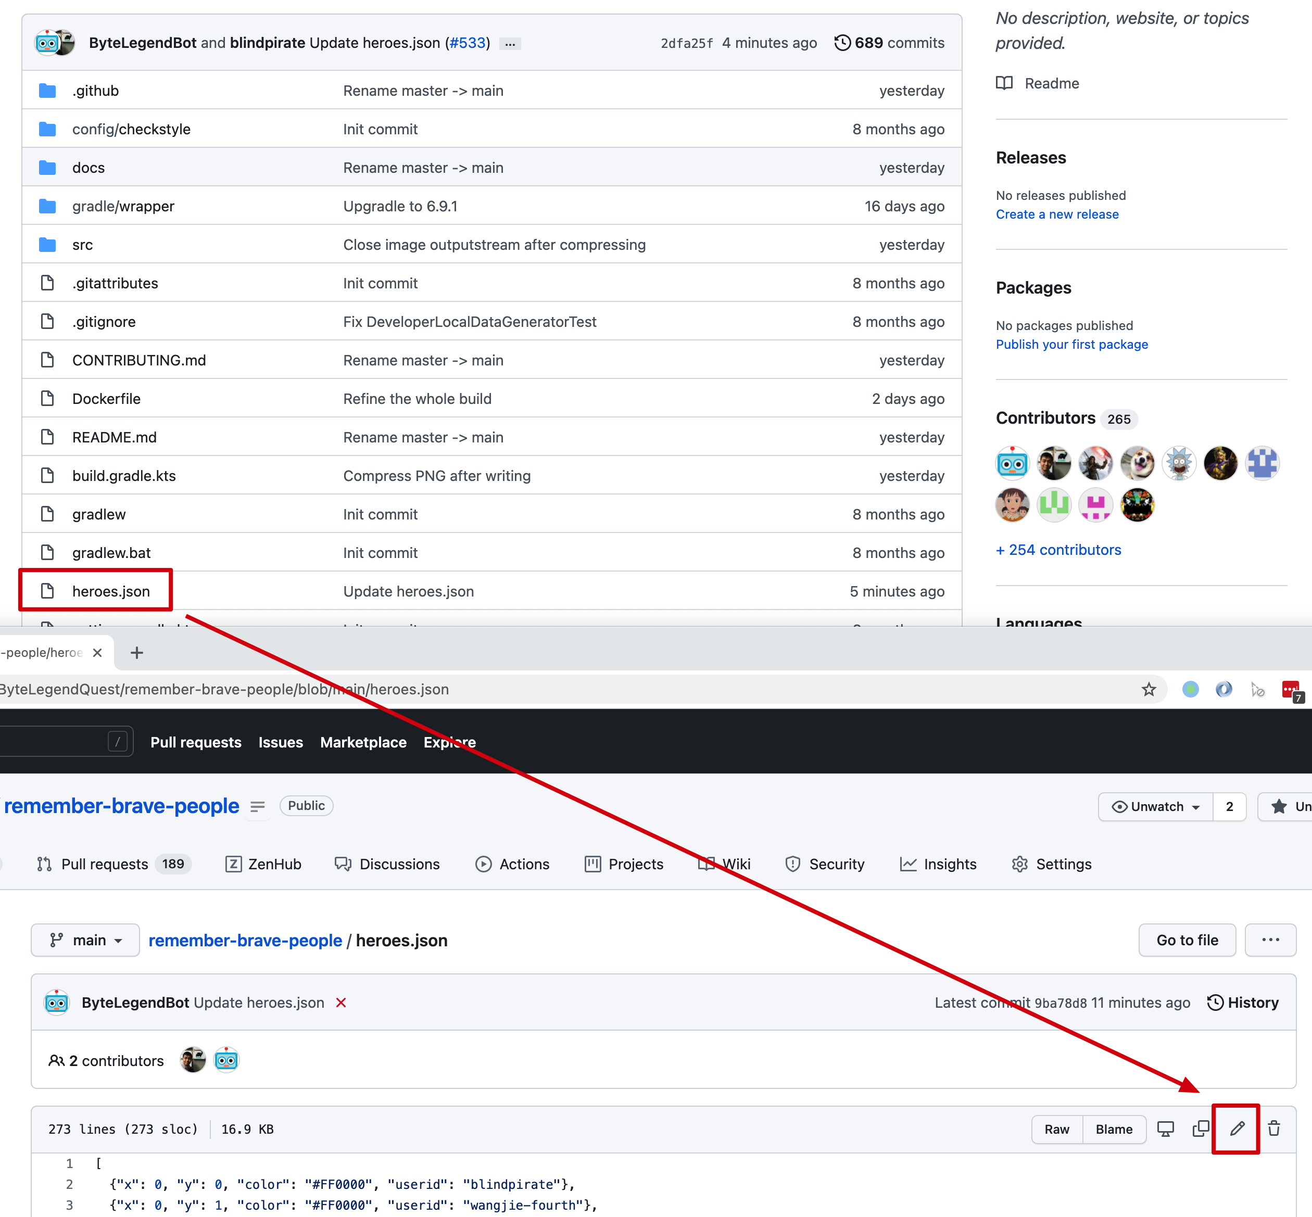1312x1217 pixels.
Task: Open the Projects tab
Action: [x=624, y=864]
